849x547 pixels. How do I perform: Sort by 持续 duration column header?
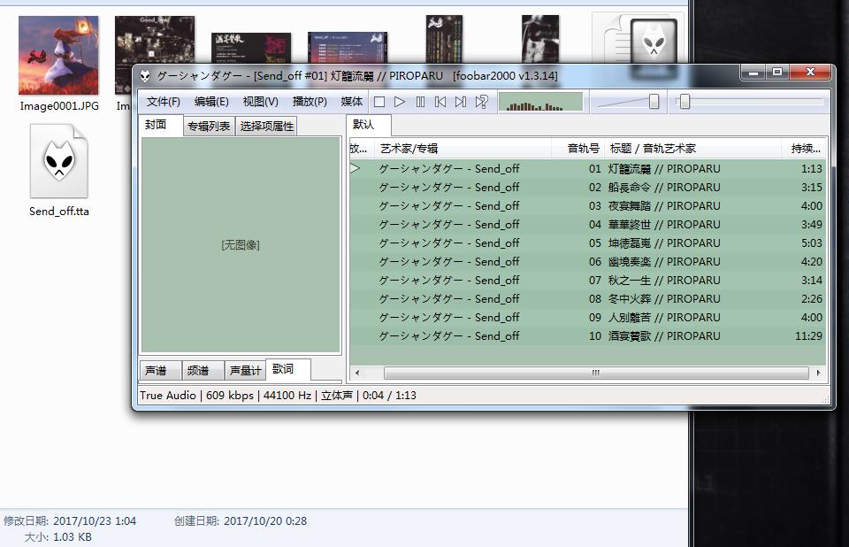click(x=804, y=149)
